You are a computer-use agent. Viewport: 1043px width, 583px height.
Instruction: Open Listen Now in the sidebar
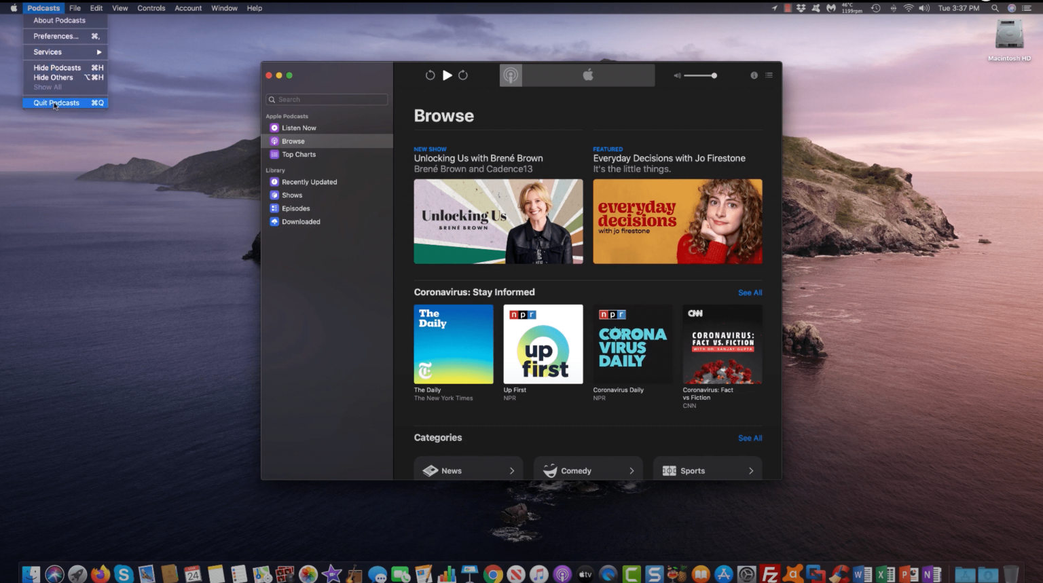297,128
